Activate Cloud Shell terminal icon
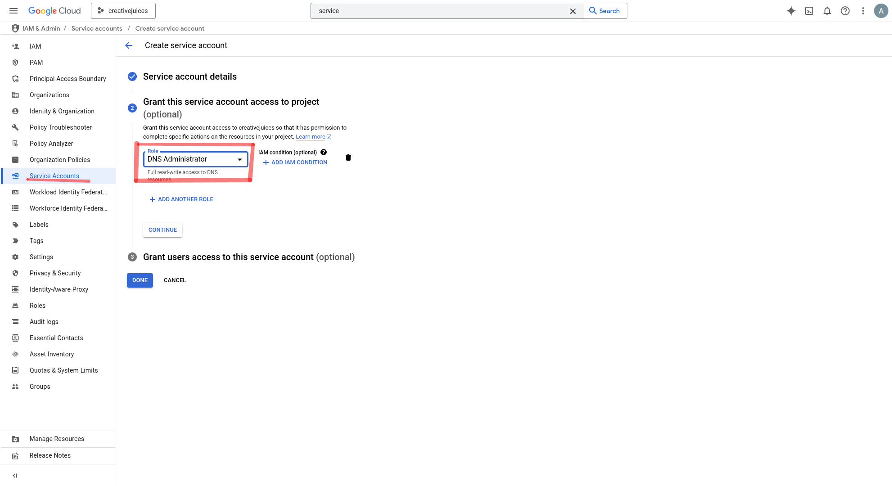Screen dimensions: 892x486 coord(809,11)
